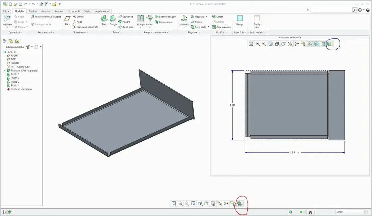Select the FRONT datum plane in tree
The image size is (372, 216).
pyautogui.click(x=15, y=63)
